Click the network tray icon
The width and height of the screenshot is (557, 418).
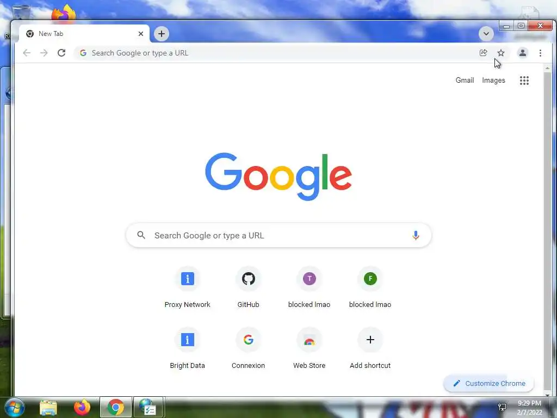(502, 407)
